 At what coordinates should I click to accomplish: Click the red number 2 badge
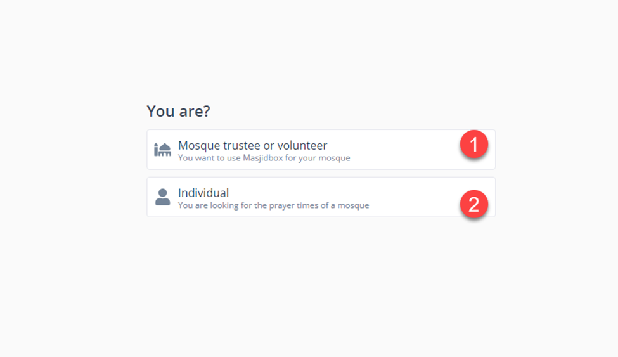tap(473, 204)
